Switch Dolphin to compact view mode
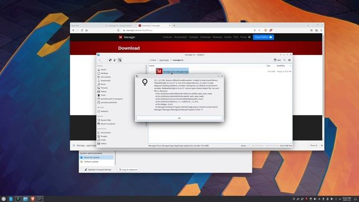 click(x=115, y=60)
